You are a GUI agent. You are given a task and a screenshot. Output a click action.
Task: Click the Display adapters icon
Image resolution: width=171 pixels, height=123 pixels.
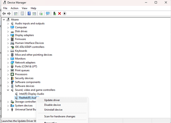(12, 35)
